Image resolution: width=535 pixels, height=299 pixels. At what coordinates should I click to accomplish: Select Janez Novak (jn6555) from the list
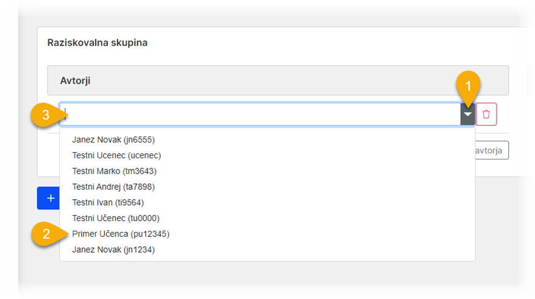[113, 139]
